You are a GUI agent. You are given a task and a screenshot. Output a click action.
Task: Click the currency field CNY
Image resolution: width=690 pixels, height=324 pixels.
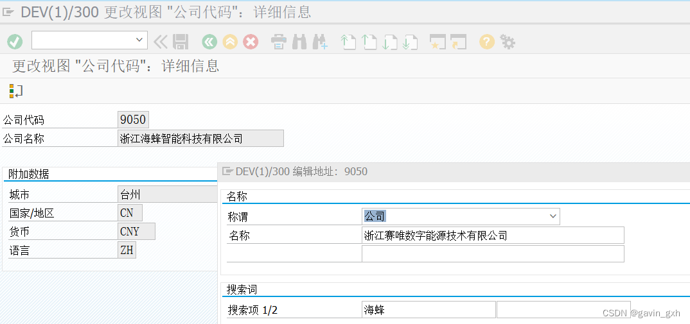(136, 231)
